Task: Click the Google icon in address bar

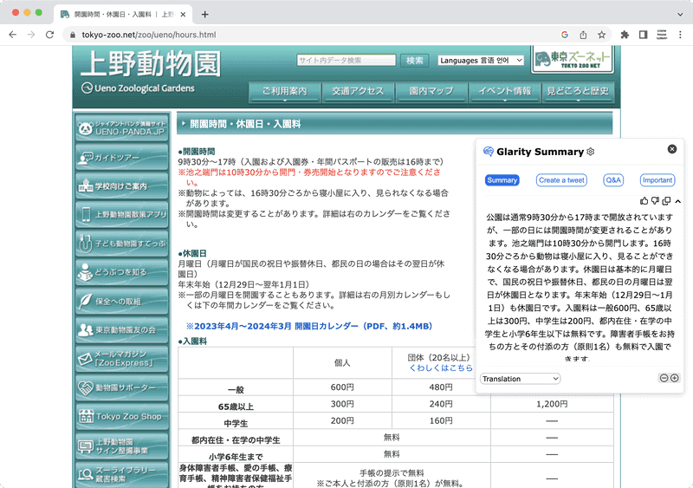Action: 565,35
